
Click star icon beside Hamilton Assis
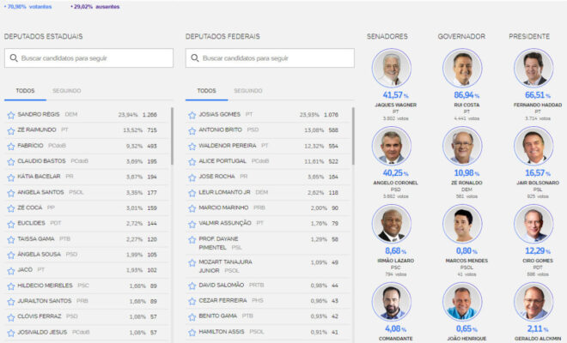[192, 331]
